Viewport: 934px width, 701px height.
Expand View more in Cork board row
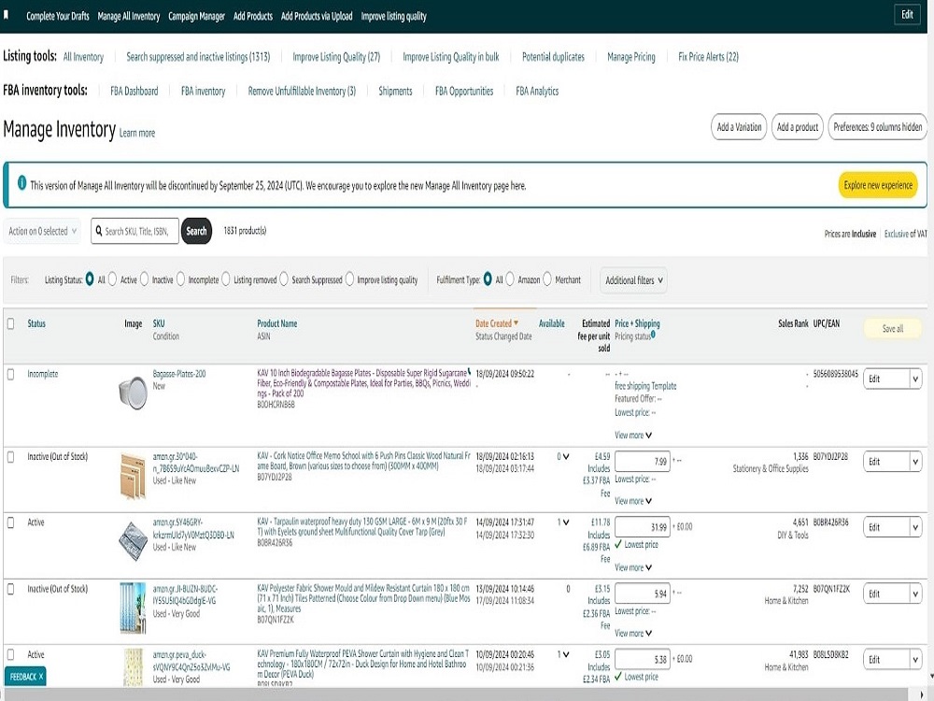point(633,501)
